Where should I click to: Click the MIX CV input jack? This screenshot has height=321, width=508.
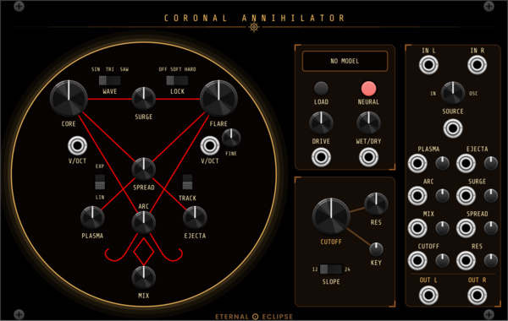pos(417,228)
